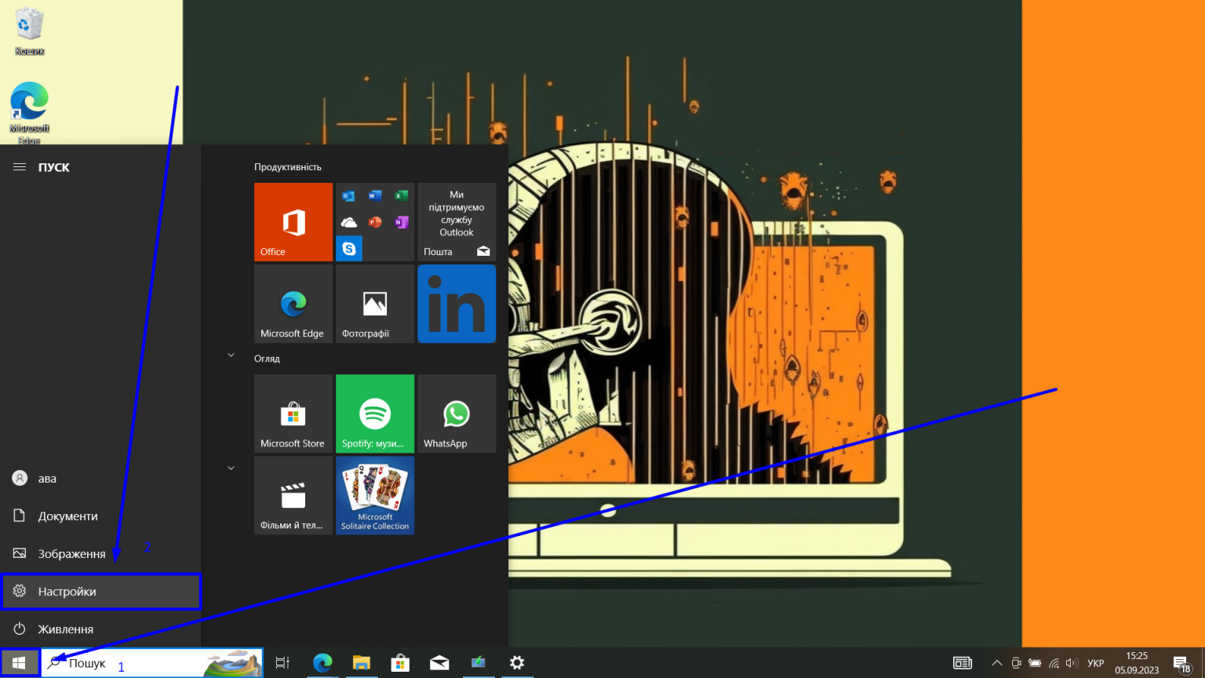Open the LinkedIn tile
Image resolution: width=1205 pixels, height=678 pixels.
pyautogui.click(x=456, y=304)
